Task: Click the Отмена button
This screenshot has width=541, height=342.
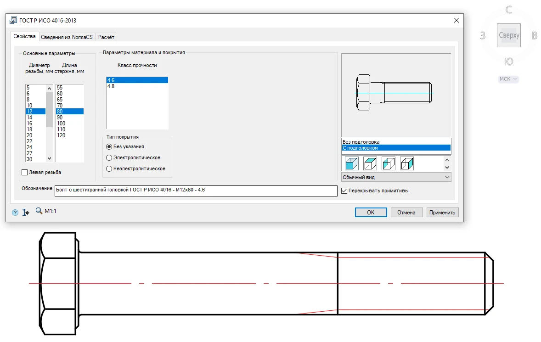Action: (x=406, y=213)
